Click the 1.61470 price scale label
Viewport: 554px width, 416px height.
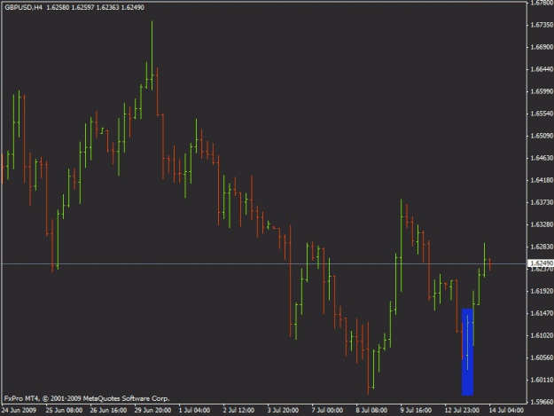[x=542, y=313]
